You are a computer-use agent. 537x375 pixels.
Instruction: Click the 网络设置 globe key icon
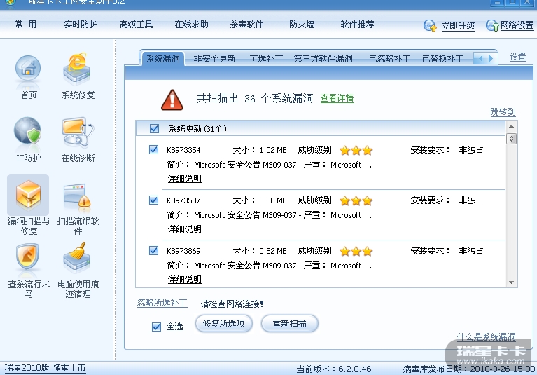pyautogui.click(x=492, y=25)
